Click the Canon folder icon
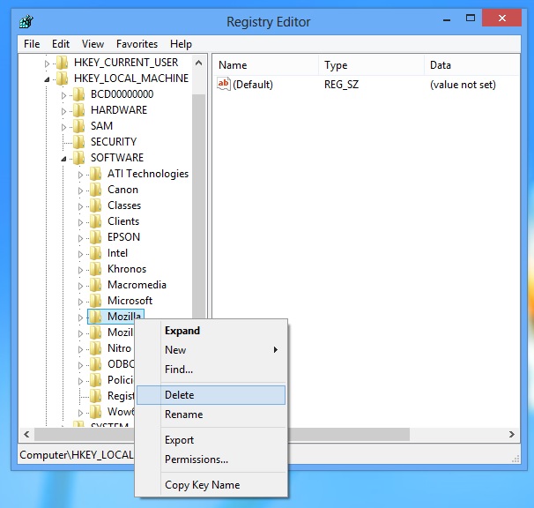Screen dimensions: 534x508 [x=95, y=190]
